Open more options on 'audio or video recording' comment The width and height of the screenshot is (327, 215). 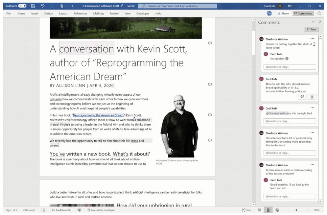[x=312, y=165]
